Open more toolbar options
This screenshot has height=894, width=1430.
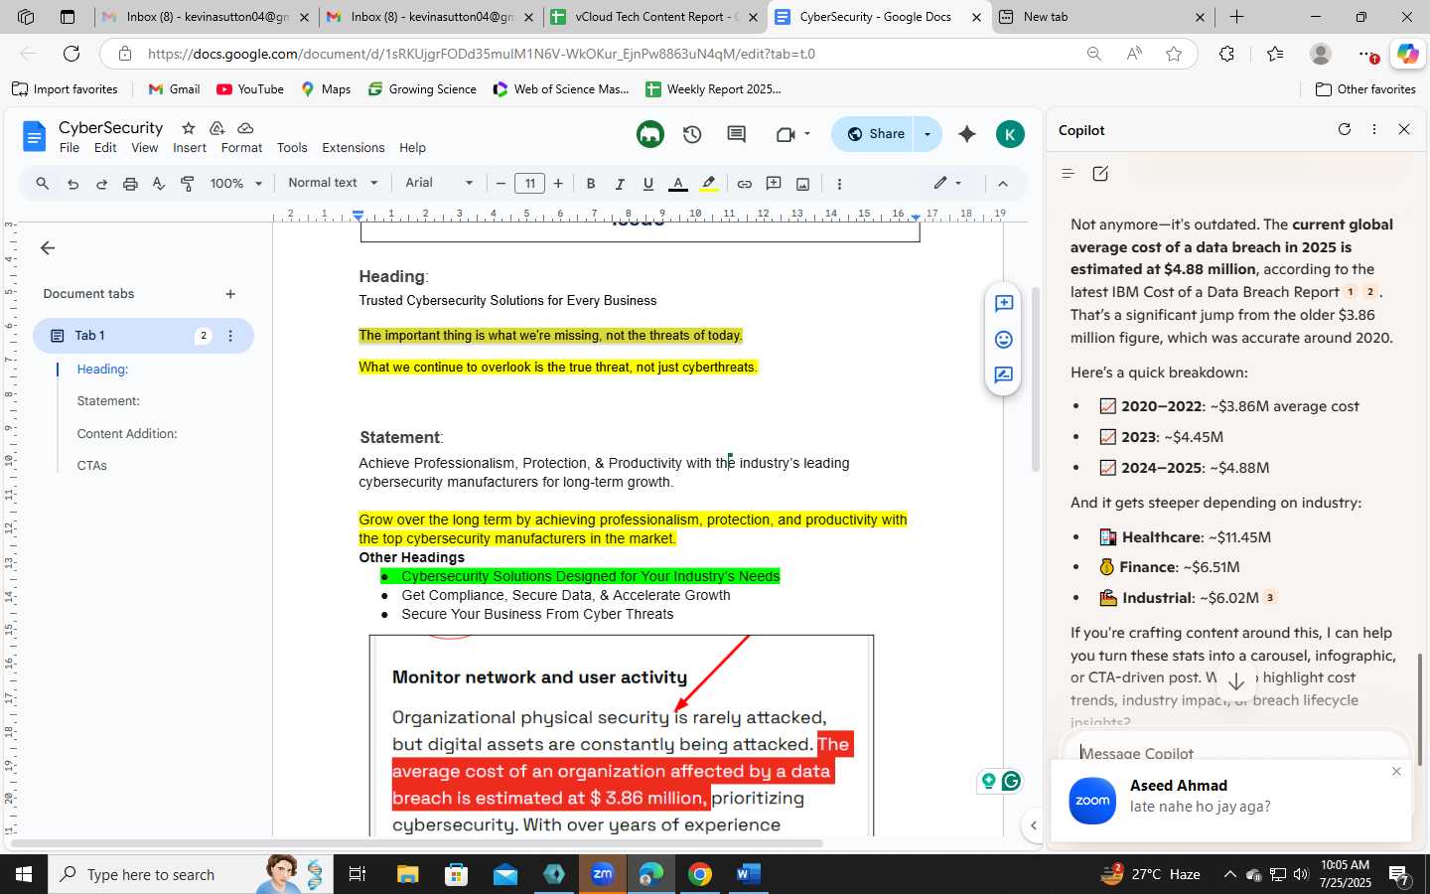[x=839, y=184]
